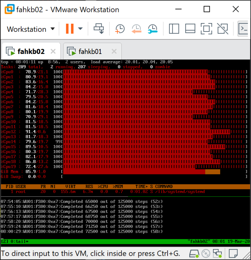This screenshot has width=251, height=260.
Task: Click the %Cpu12 usage row
Action: click(x=124, y=132)
